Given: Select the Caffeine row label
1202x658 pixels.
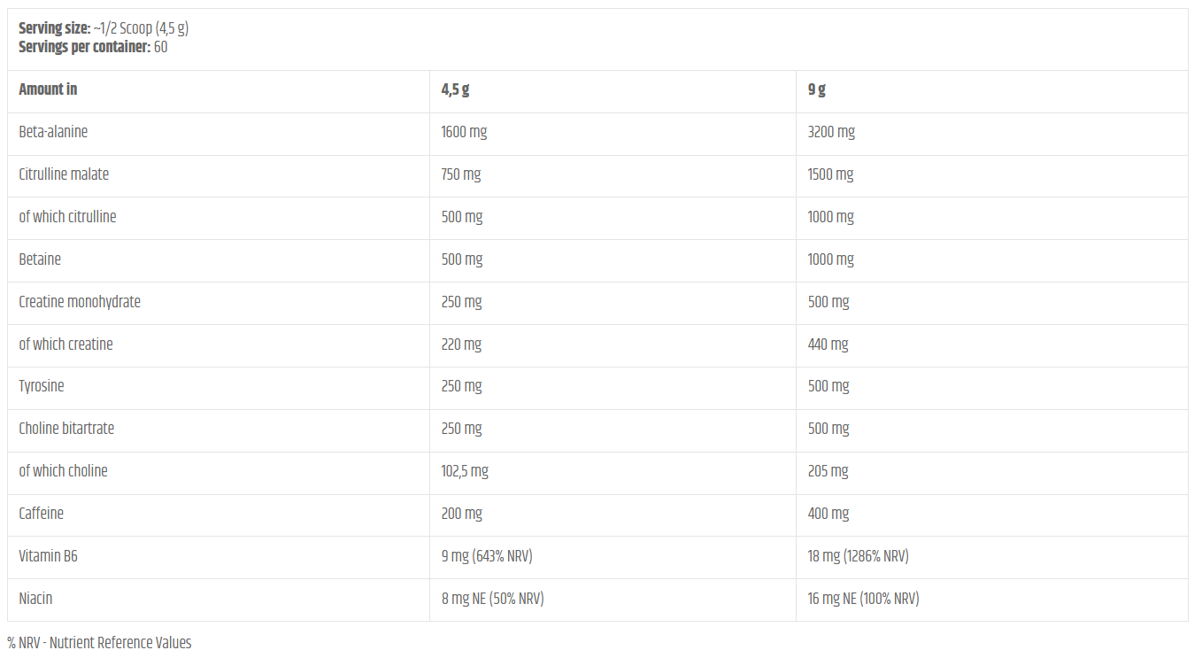Looking at the screenshot, I should click(41, 514).
